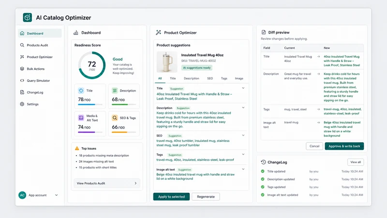
Task: Select the All suggestions tab
Action: 160,78
